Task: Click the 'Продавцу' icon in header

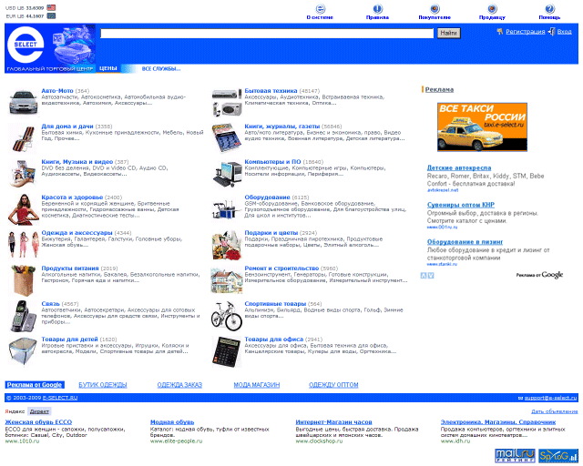Action: click(492, 8)
